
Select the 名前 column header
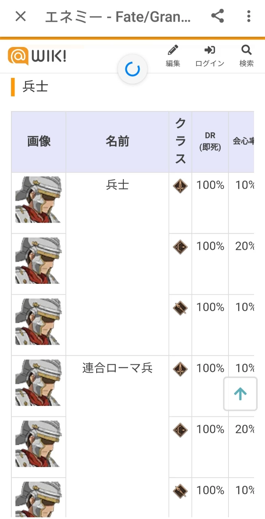(x=117, y=142)
